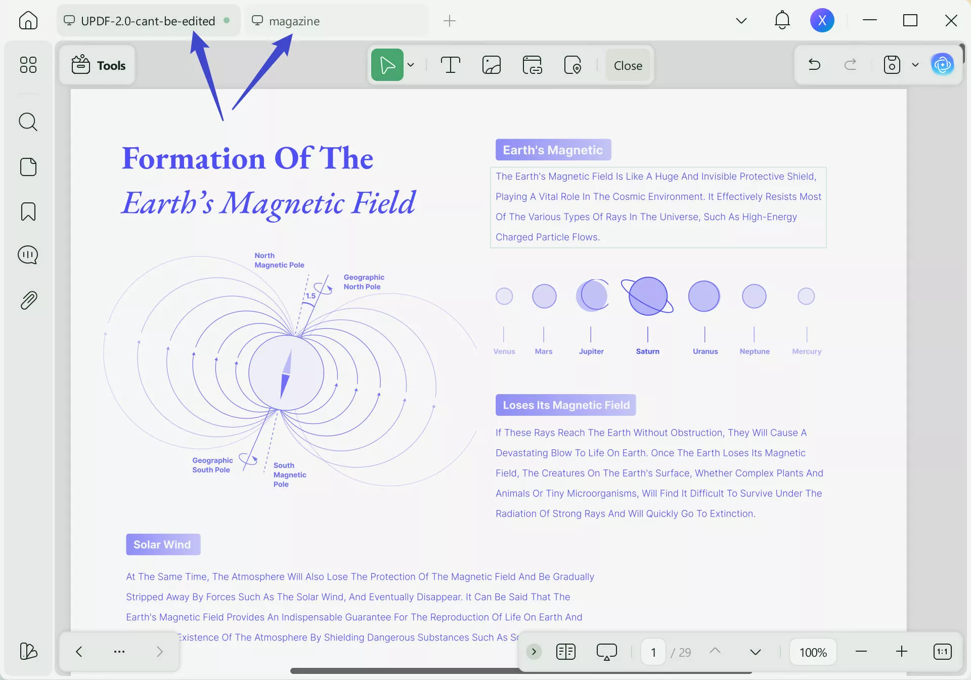Open the search panel in the sidebar

28,122
